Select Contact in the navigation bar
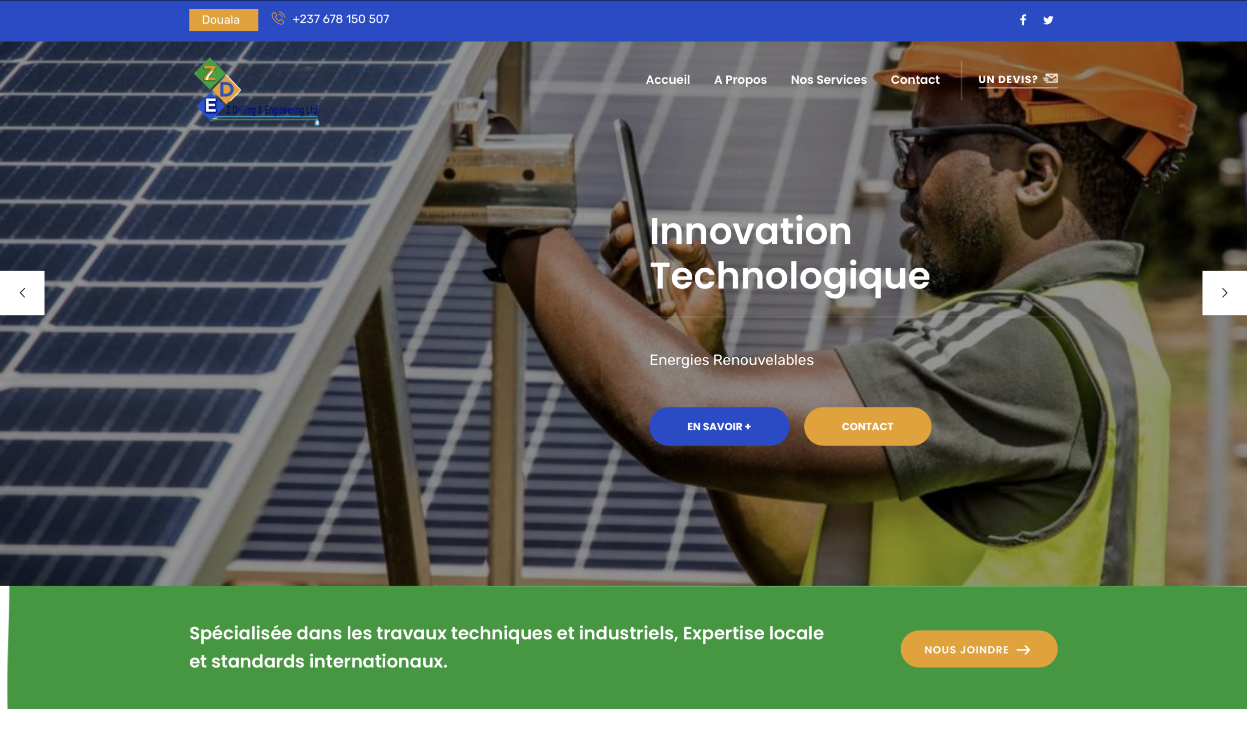This screenshot has height=738, width=1247. 915,79
